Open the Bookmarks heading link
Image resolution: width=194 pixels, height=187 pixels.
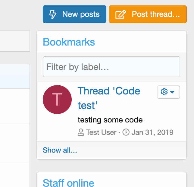coord(69,42)
